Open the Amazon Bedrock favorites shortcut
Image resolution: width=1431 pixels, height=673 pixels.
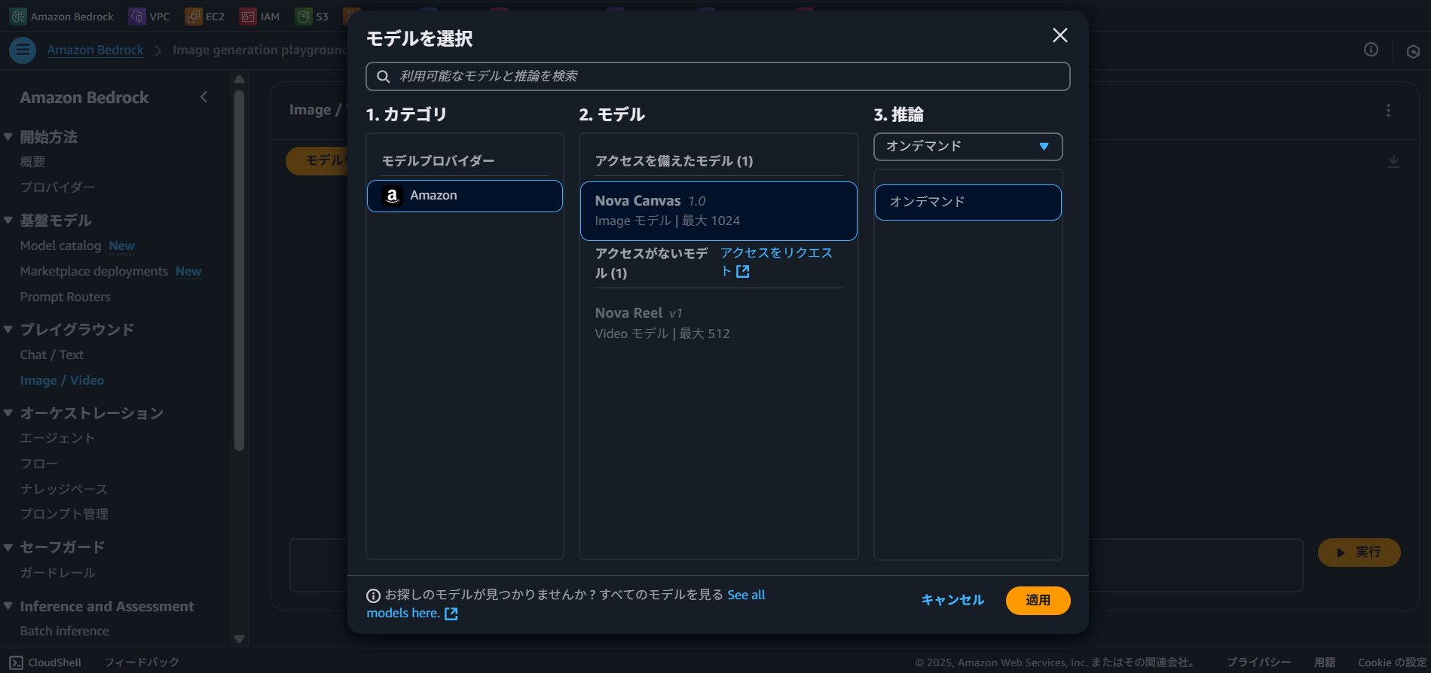62,17
